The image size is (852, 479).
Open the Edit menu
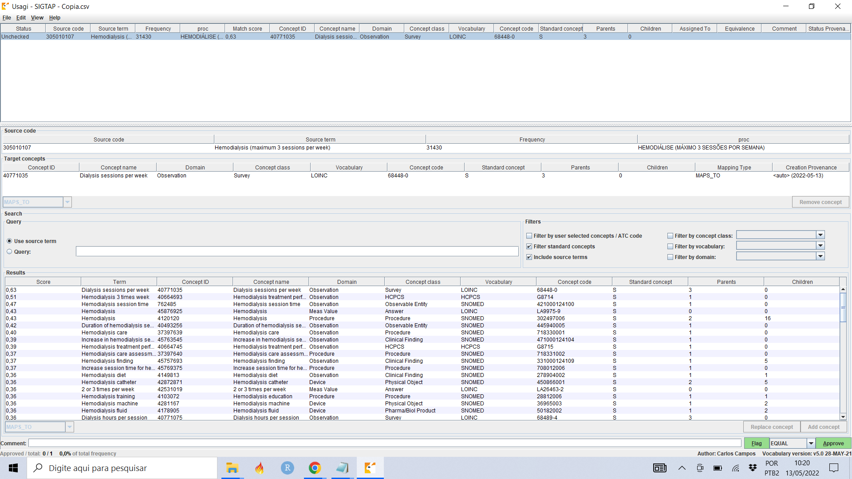(21, 18)
